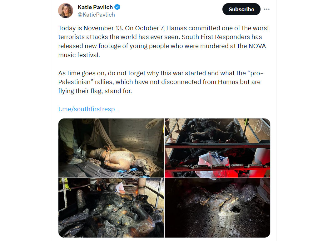
Task: Open the t.me/southfirstresp… Telegram link
Action: click(89, 109)
